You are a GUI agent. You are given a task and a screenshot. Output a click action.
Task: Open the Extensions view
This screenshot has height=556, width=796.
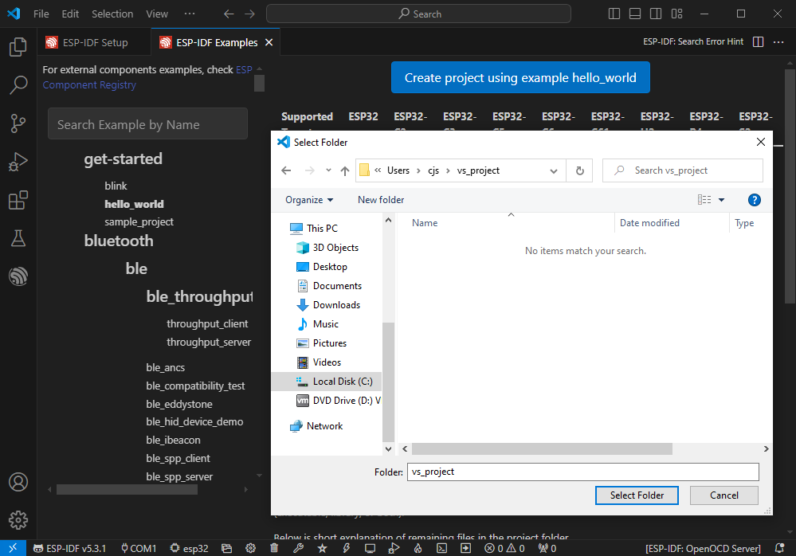18,200
